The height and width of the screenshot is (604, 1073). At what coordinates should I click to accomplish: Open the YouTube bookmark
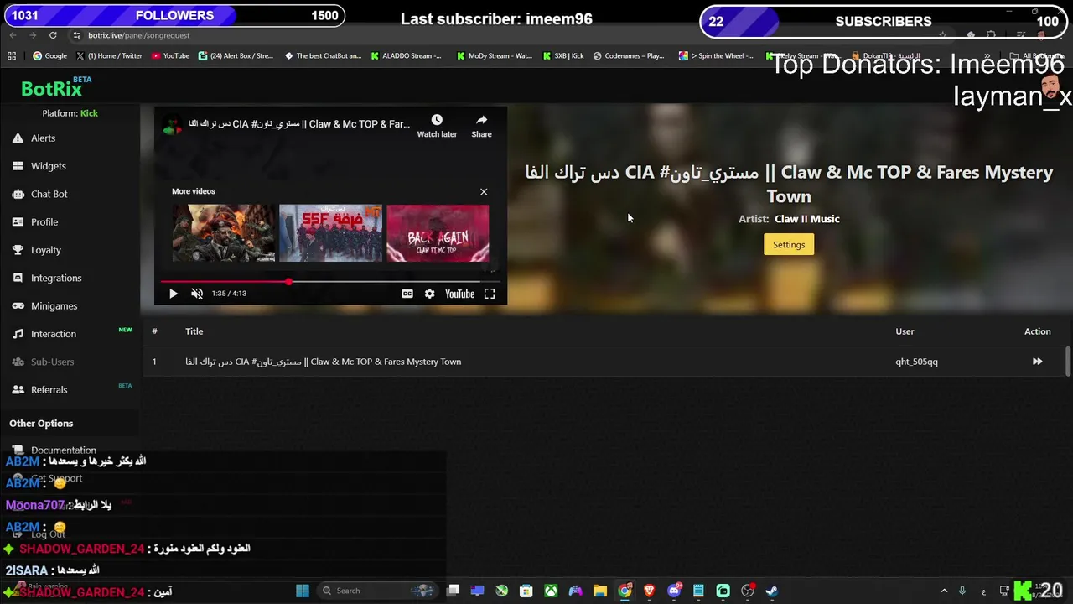(170, 56)
